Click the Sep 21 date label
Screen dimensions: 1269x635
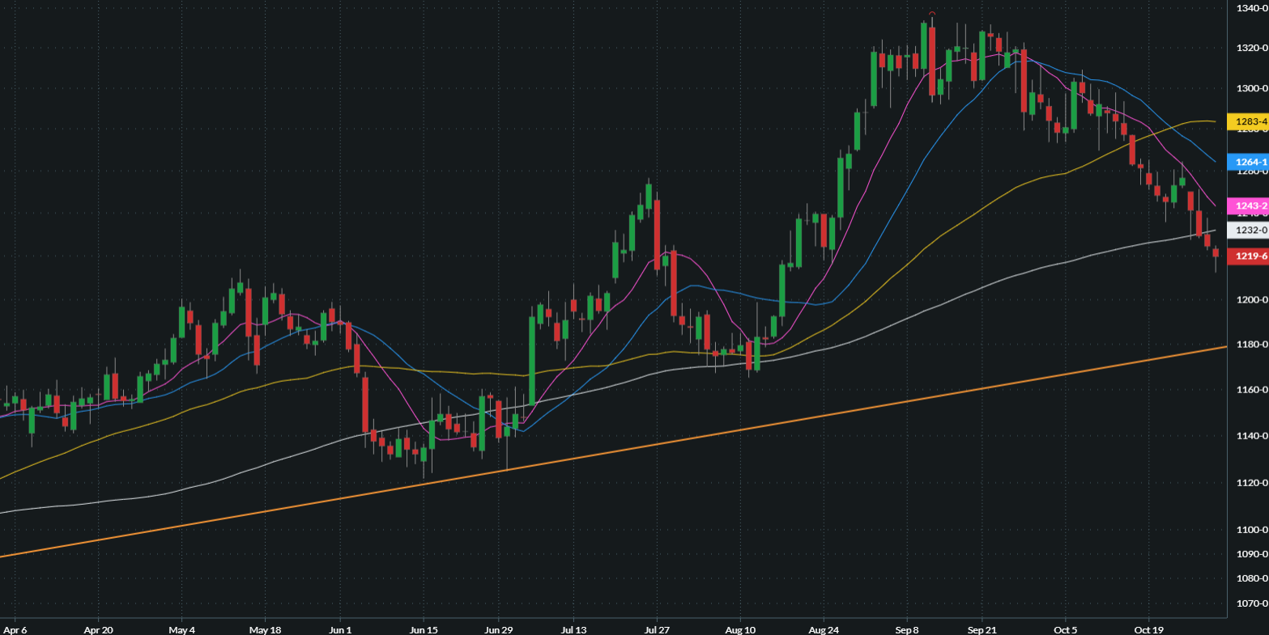pyautogui.click(x=981, y=629)
